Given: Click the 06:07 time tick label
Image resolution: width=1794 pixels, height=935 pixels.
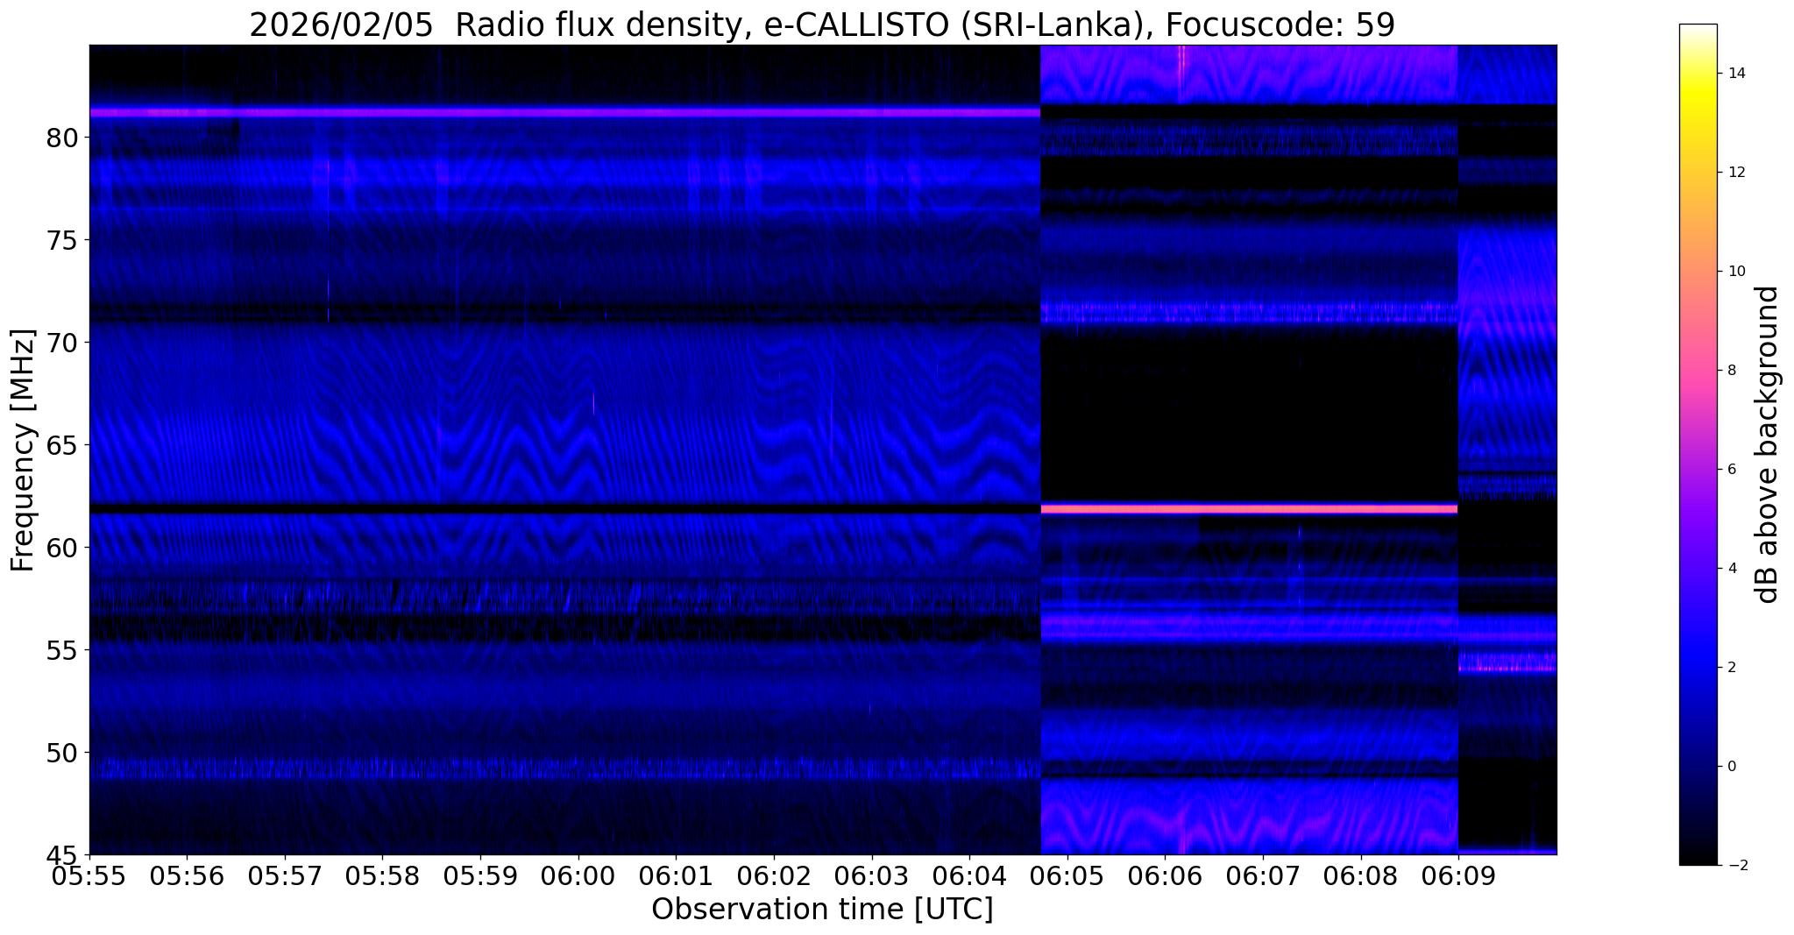Looking at the screenshot, I should pyautogui.click(x=1263, y=876).
